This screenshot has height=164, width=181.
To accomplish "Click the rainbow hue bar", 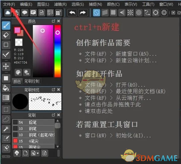I will pos(58,51).
